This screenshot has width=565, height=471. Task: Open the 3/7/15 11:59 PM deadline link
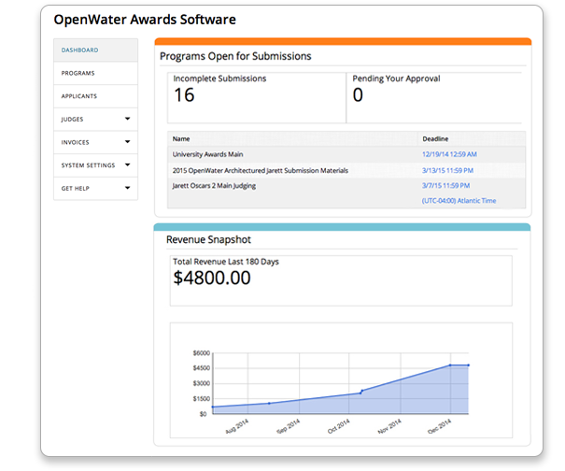[445, 185]
